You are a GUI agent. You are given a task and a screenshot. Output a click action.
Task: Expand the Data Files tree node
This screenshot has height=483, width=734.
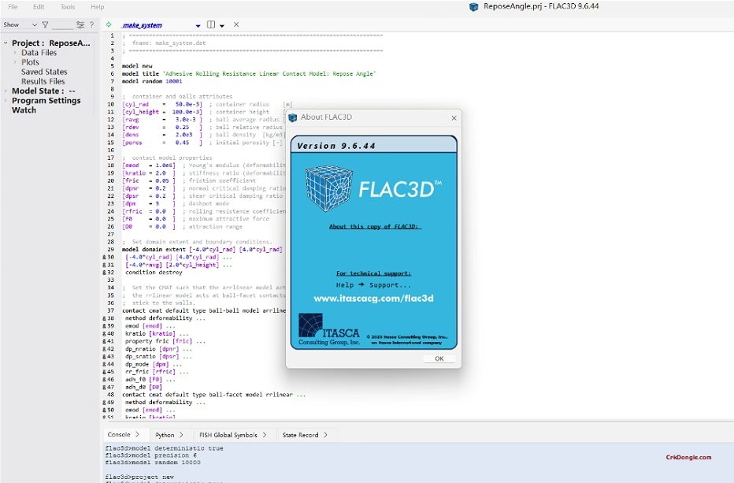tap(15, 53)
